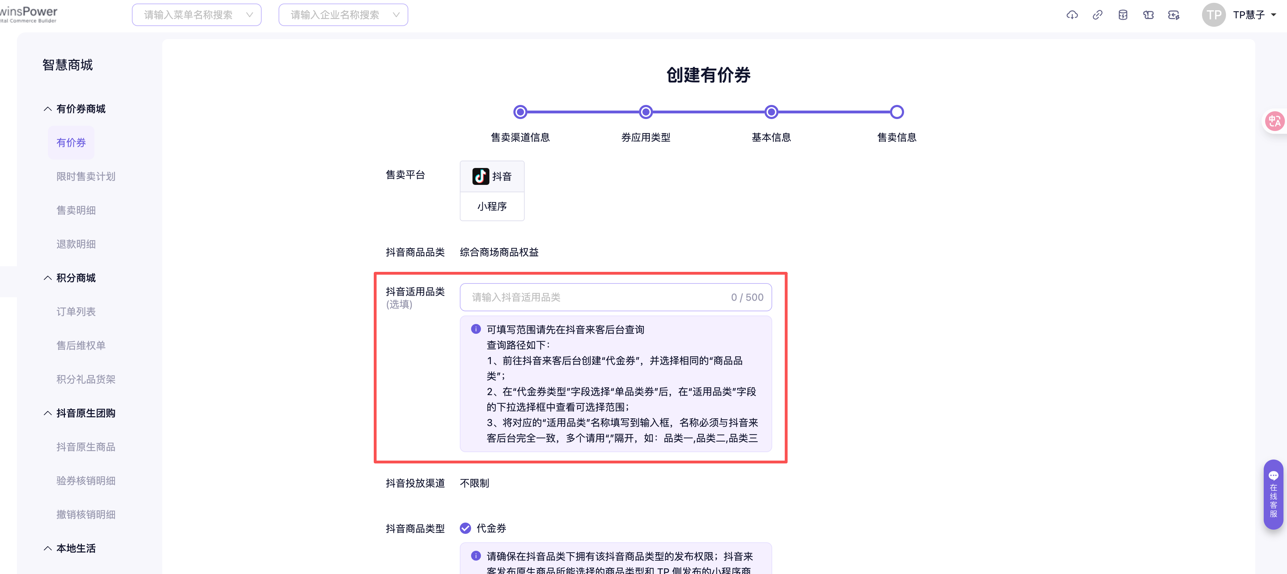This screenshot has height=574, width=1287.
Task: Toggle the 代金券 checkbox
Action: (x=465, y=528)
